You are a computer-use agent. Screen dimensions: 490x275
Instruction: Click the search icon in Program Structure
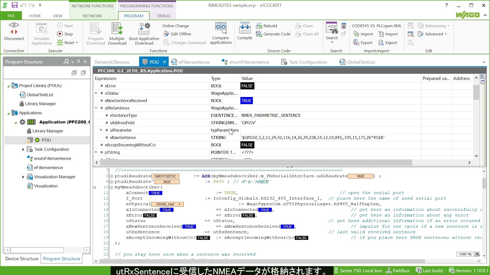67,62
